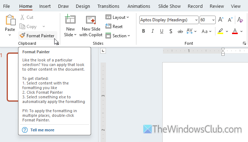Open the Font dialog launcher
The image size is (248, 142).
tap(244, 43)
